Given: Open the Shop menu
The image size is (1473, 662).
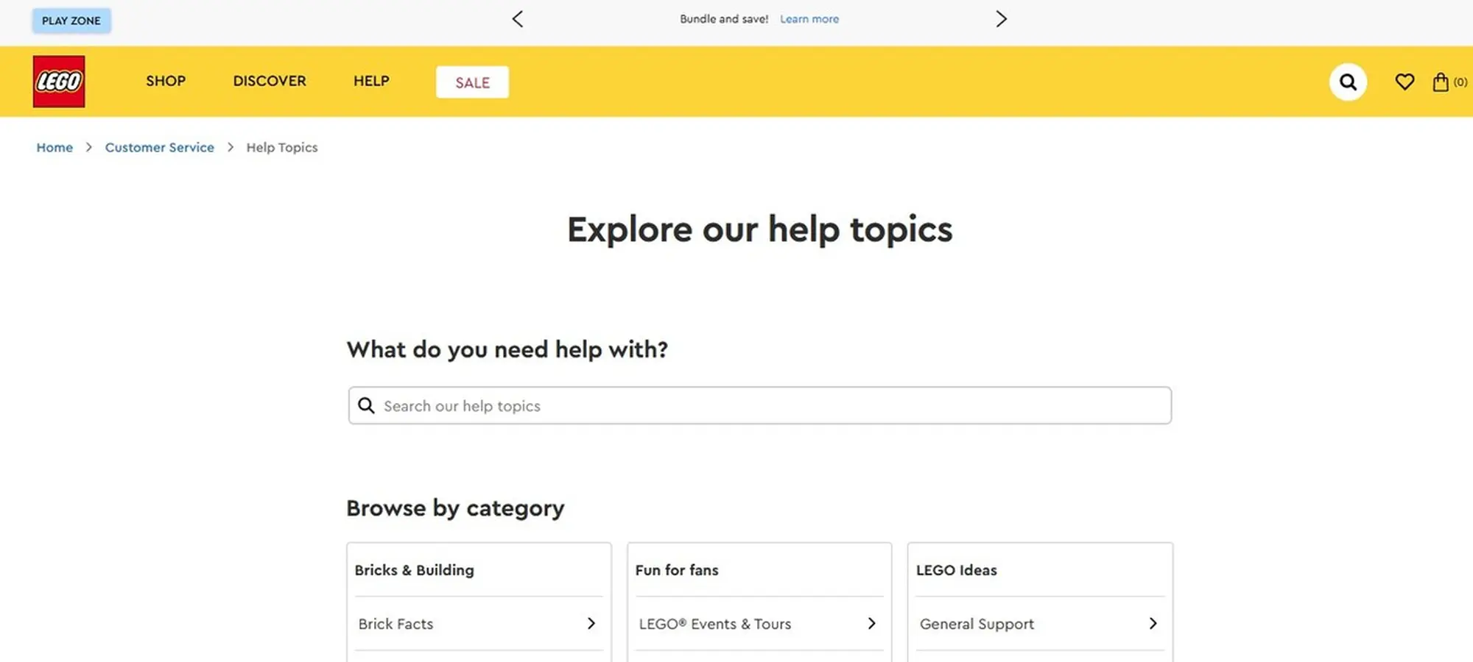Looking at the screenshot, I should tap(166, 81).
